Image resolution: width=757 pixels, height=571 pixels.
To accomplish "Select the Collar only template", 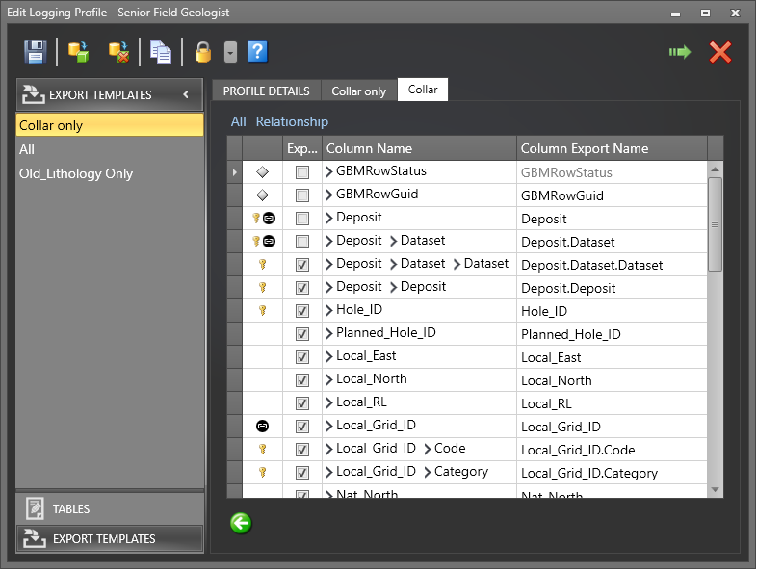I will pos(110,125).
